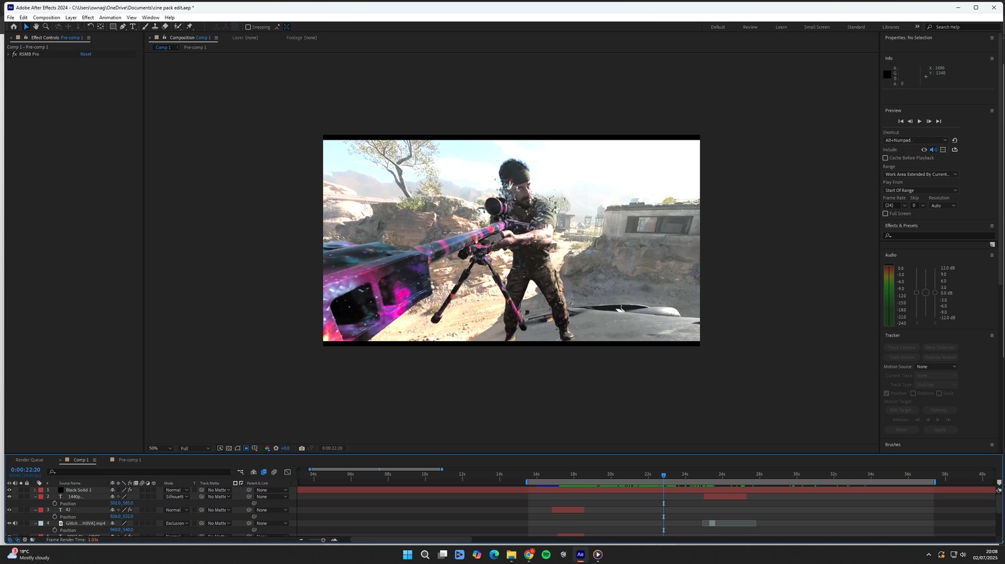Open the preview Shortcut dropdown
This screenshot has width=1005, height=564.
(916, 140)
